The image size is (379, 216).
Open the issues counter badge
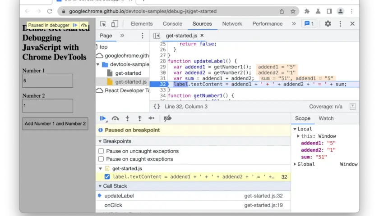click(309, 23)
